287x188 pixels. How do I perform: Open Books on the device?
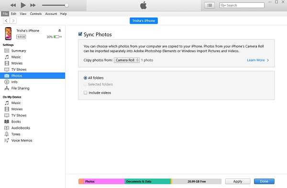[33, 122]
